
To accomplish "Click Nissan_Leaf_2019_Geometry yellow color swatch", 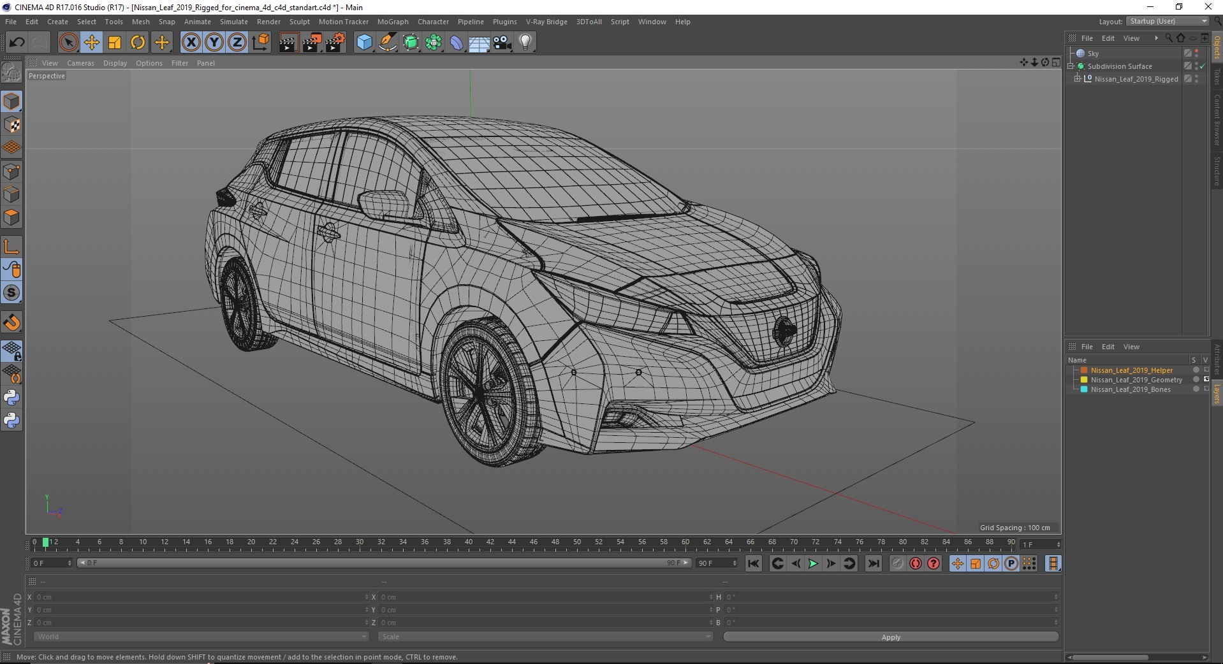I will point(1084,380).
